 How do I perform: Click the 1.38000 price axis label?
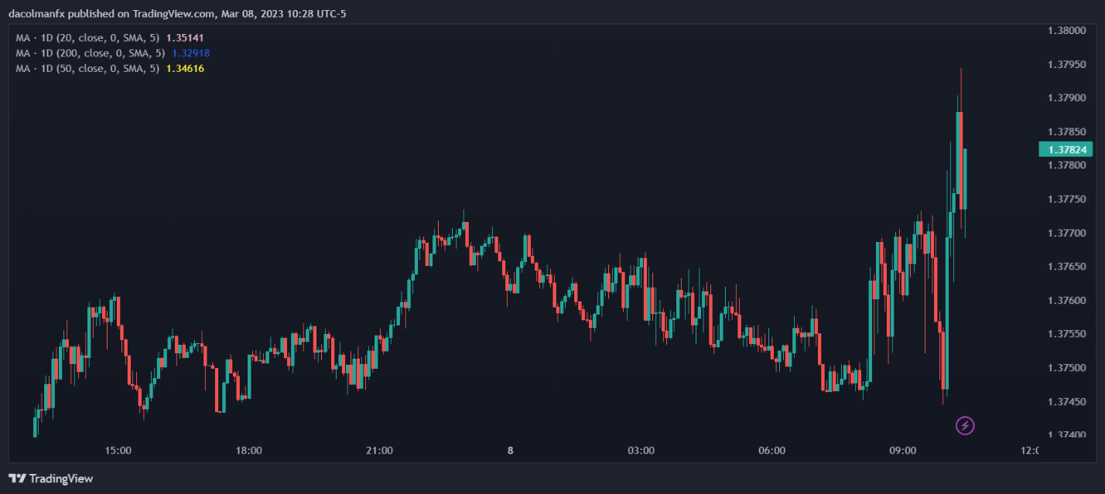coord(1066,30)
